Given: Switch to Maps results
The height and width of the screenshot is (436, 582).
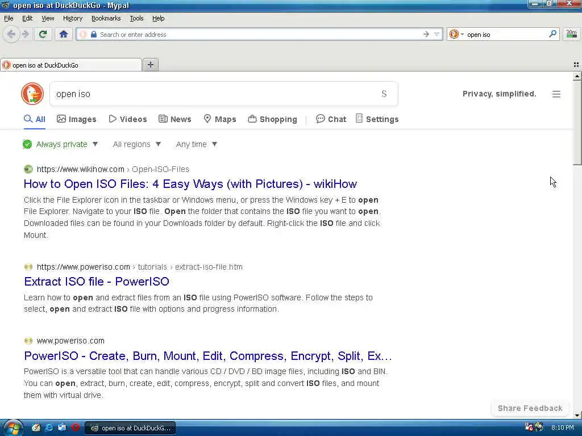Looking at the screenshot, I should [x=220, y=119].
